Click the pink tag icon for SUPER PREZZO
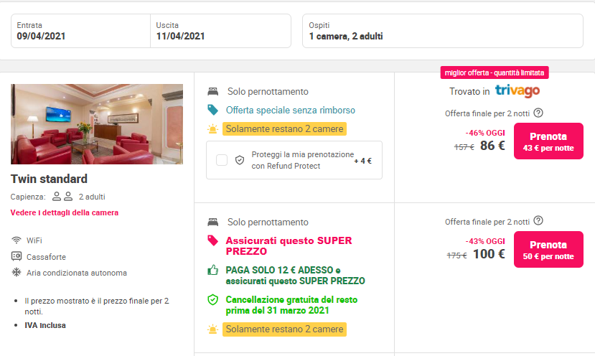Screen dimensions: 595x356 click(212, 241)
